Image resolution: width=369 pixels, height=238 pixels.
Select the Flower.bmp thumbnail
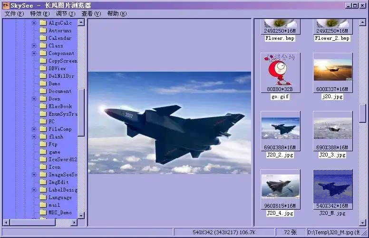(x=280, y=27)
